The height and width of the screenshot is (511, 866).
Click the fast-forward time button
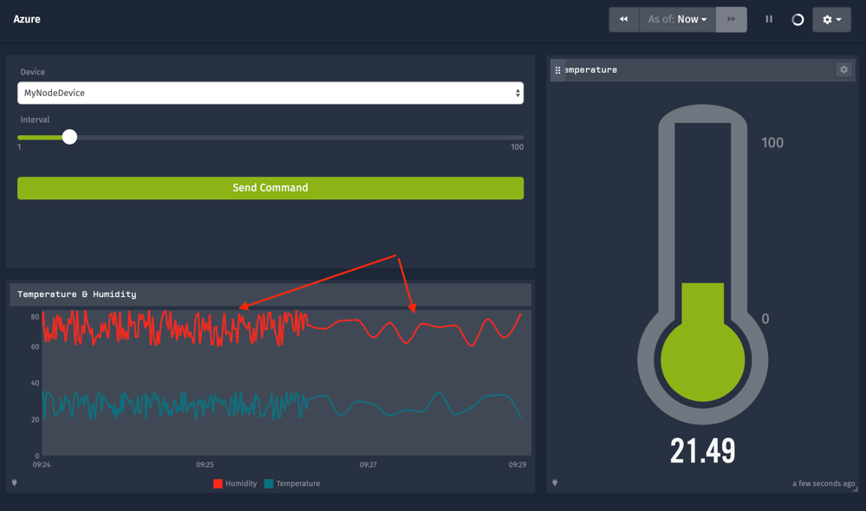[x=731, y=19]
